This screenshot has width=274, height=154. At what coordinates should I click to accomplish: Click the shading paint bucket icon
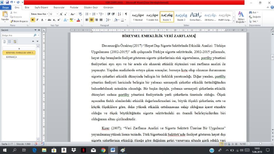pyautogui.click(x=116, y=20)
